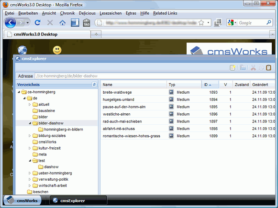Click the scissors cut icon
This screenshot has width=278, height=208.
pos(253,68)
